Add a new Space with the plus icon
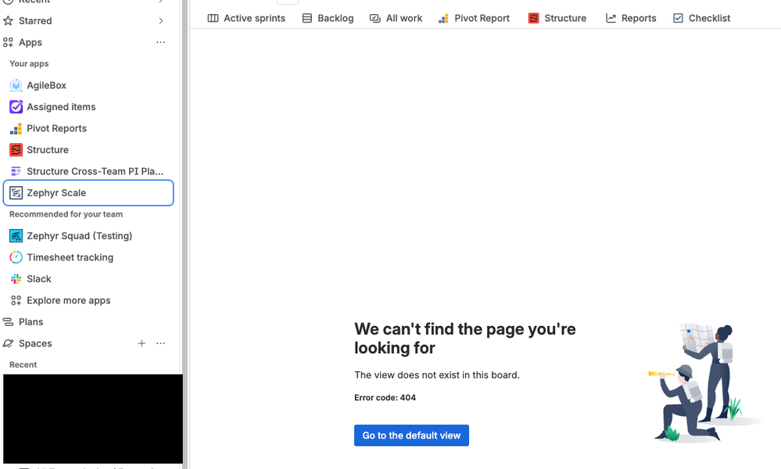Image resolution: width=781 pixels, height=469 pixels. [x=142, y=343]
